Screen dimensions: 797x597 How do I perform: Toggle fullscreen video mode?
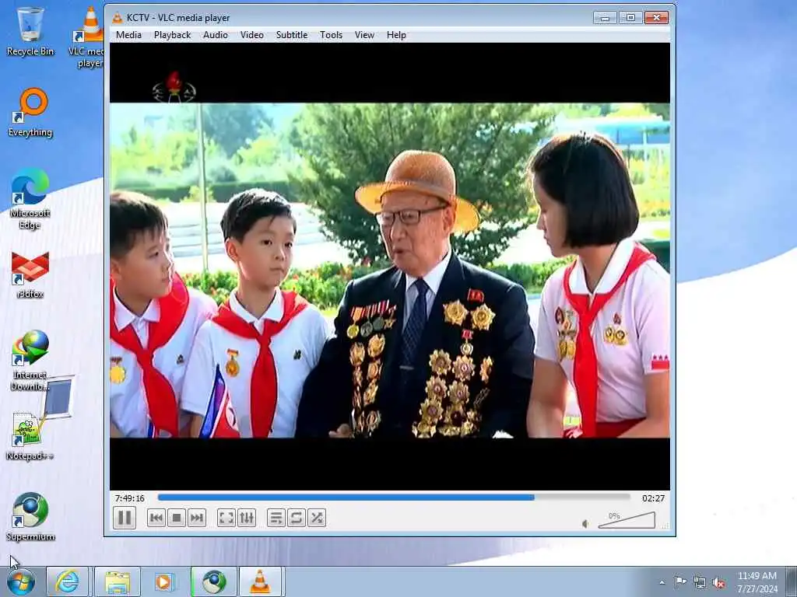pos(226,518)
